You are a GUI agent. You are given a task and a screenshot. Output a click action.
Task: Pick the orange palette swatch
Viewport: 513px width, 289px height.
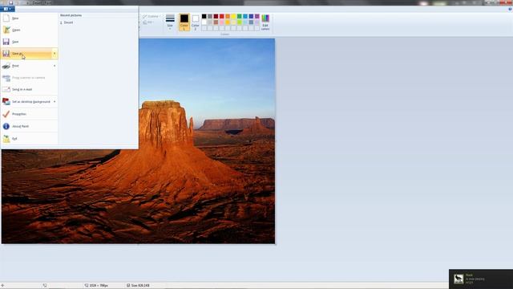(x=228, y=16)
